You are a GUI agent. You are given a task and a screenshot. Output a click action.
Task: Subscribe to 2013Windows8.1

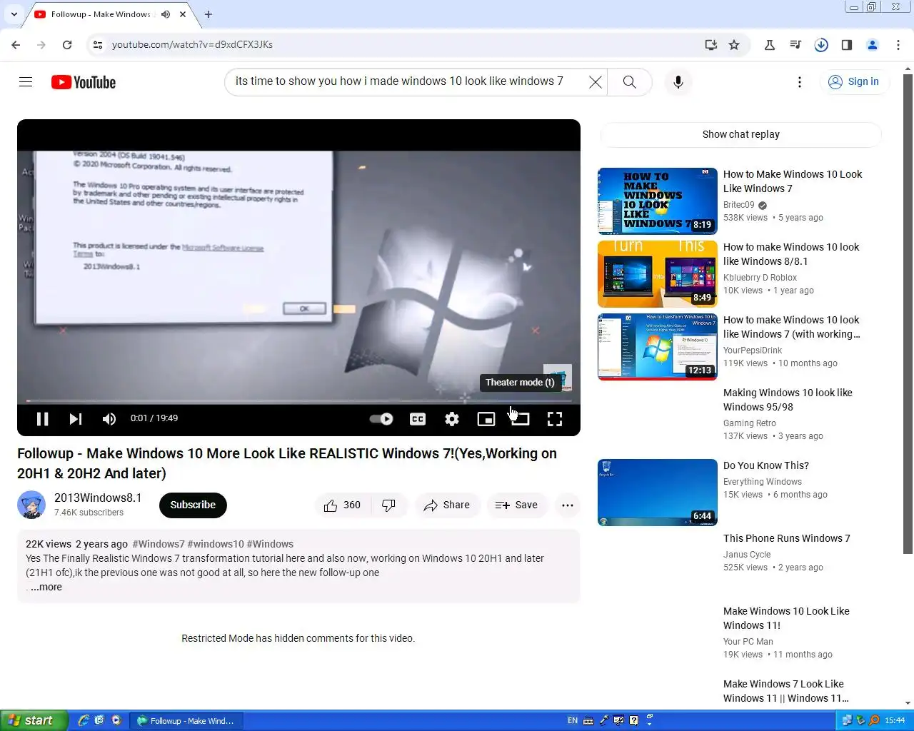193,505
